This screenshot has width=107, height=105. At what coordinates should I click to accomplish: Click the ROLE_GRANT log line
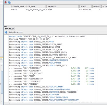[35, 47]
